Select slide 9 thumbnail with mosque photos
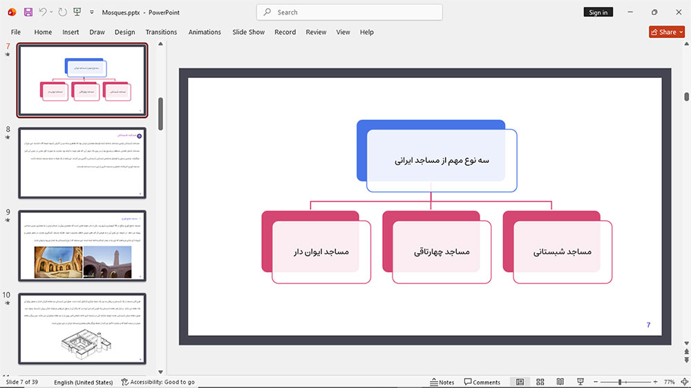The image size is (691, 388). coord(82,246)
